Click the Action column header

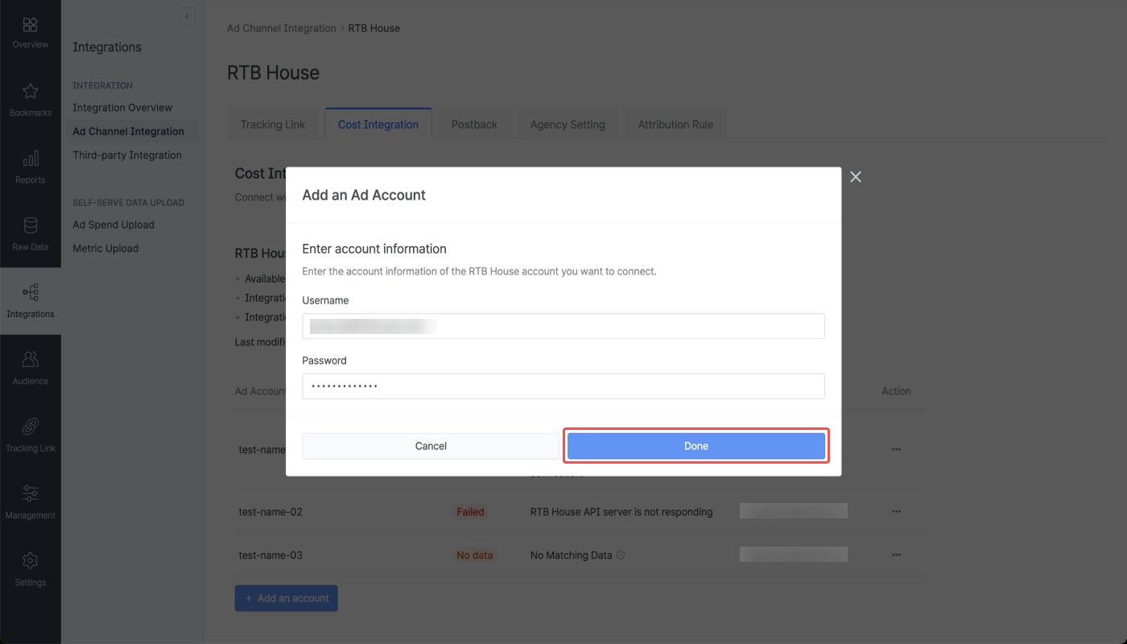point(896,391)
